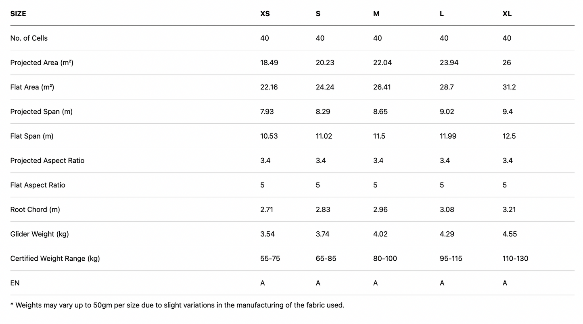Click the weights variation footnote text
The width and height of the screenshot is (583, 324).
coord(178,305)
